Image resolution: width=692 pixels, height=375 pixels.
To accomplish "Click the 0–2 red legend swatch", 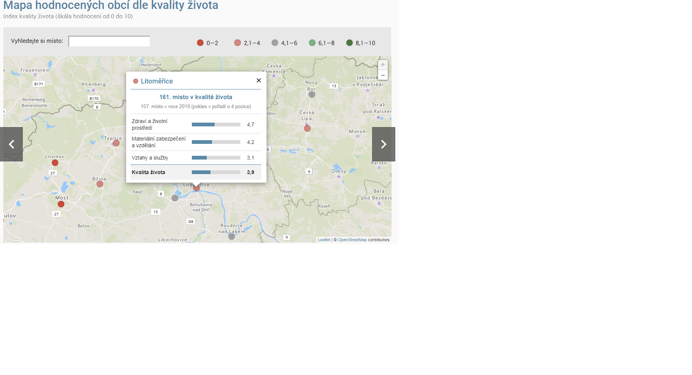I will click(200, 43).
